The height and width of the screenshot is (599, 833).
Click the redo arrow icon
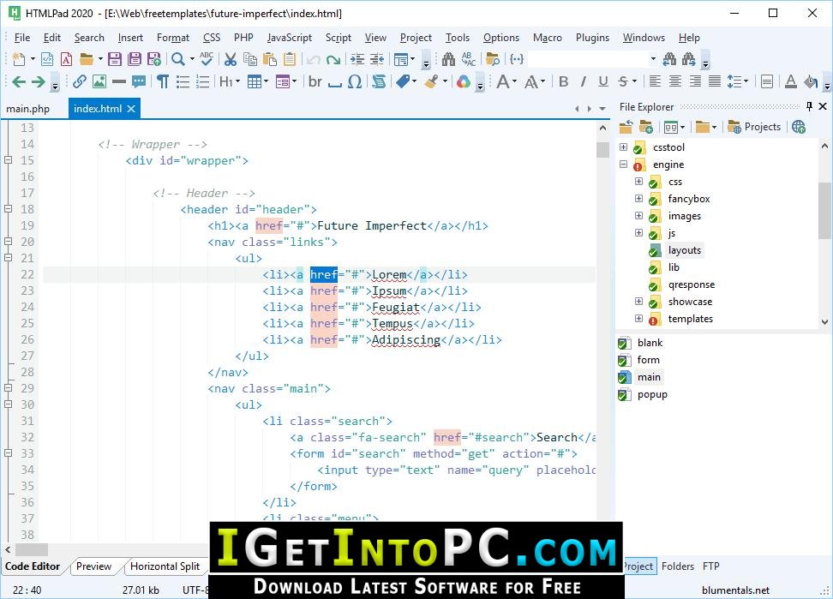(x=333, y=59)
